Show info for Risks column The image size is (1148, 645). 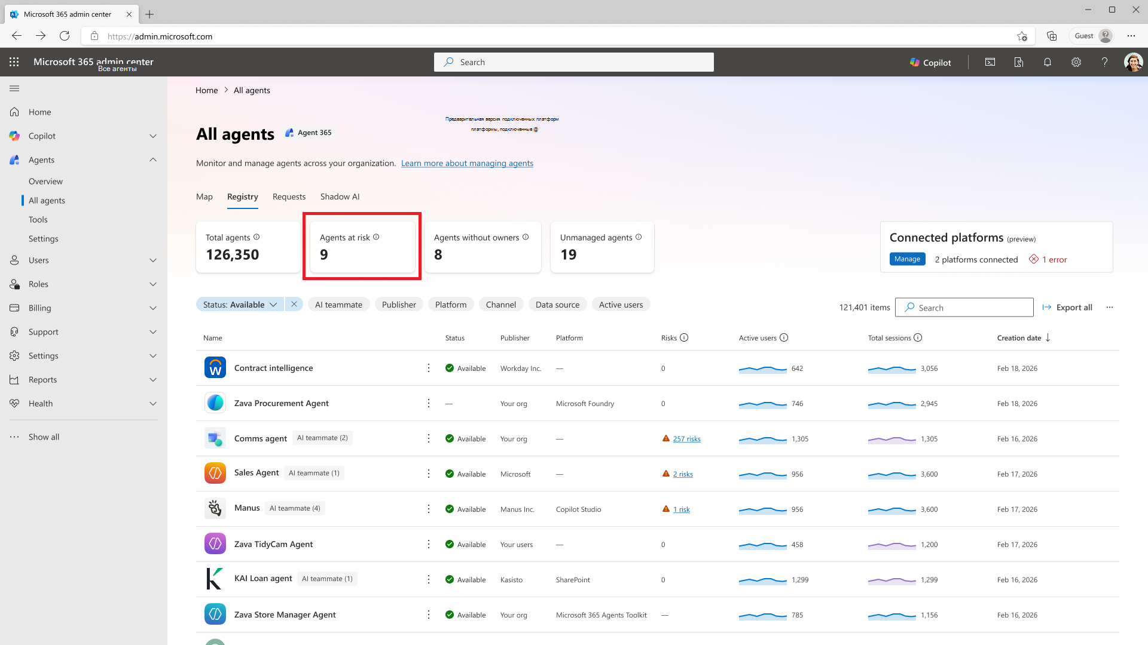684,337
